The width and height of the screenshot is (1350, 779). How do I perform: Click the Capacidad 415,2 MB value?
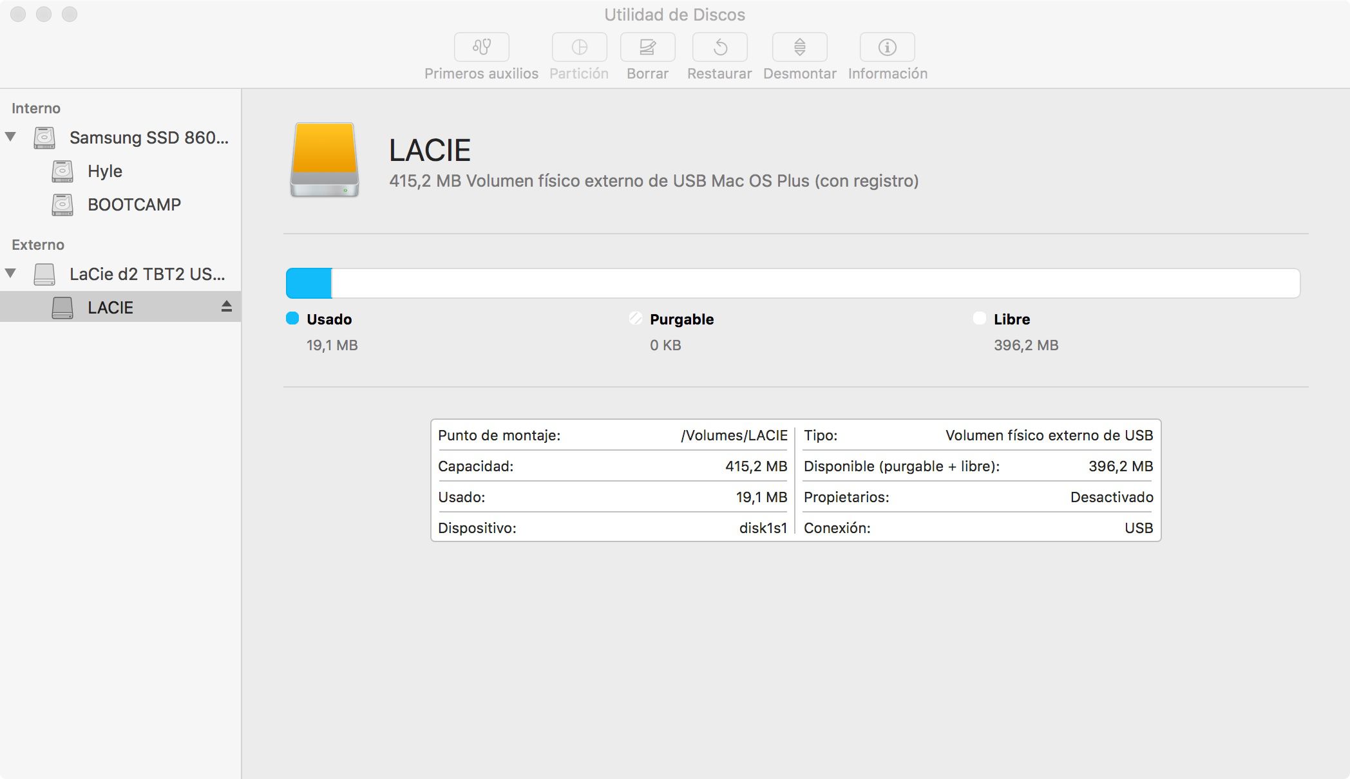[756, 466]
